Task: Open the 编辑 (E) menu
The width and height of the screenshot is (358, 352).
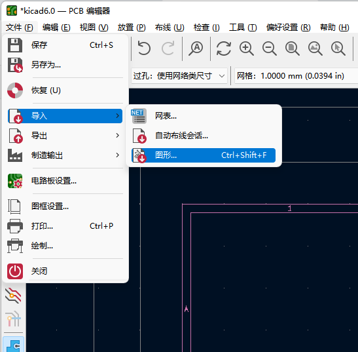Action: (56, 28)
